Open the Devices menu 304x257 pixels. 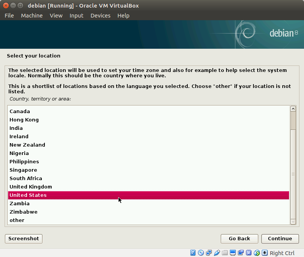click(100, 16)
